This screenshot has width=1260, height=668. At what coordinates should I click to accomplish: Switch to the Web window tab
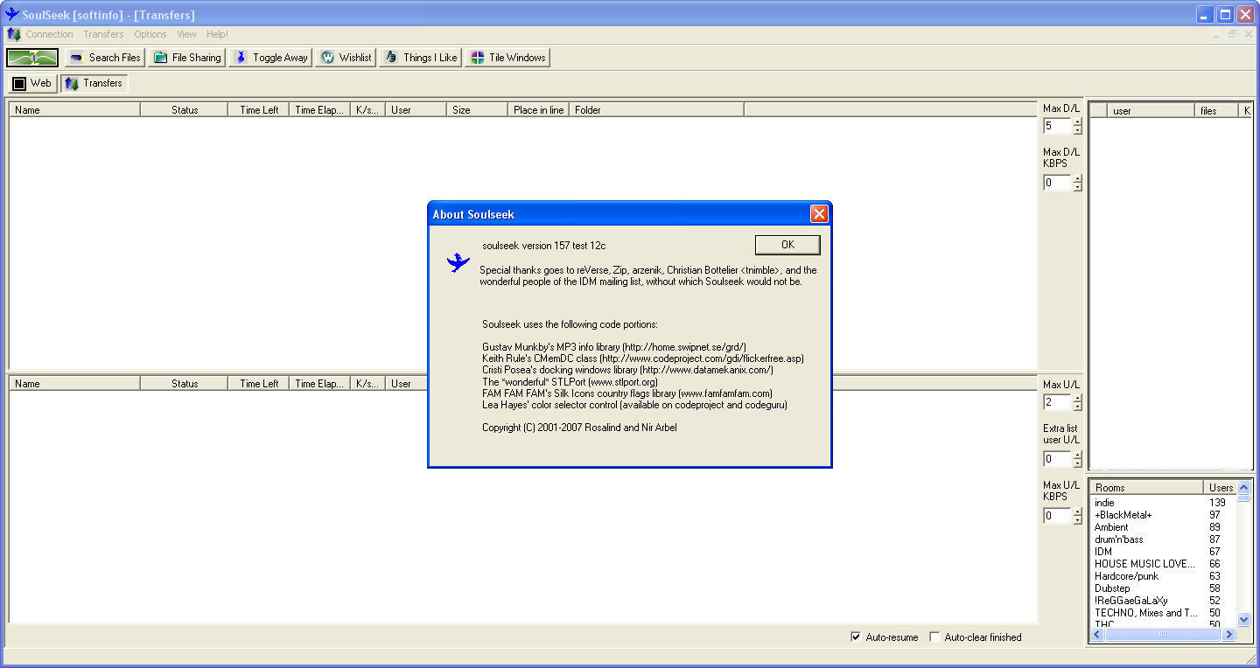(x=32, y=83)
